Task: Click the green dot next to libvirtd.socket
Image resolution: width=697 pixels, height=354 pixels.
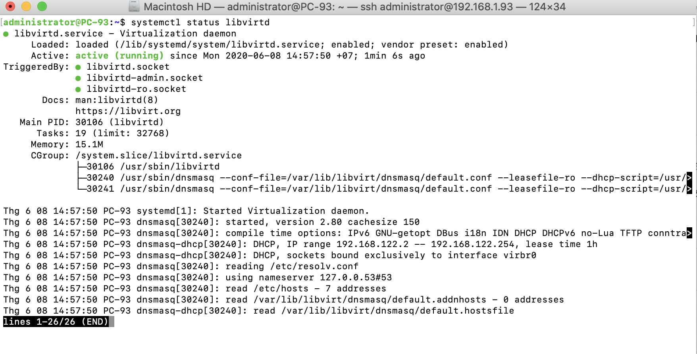Action: point(78,67)
